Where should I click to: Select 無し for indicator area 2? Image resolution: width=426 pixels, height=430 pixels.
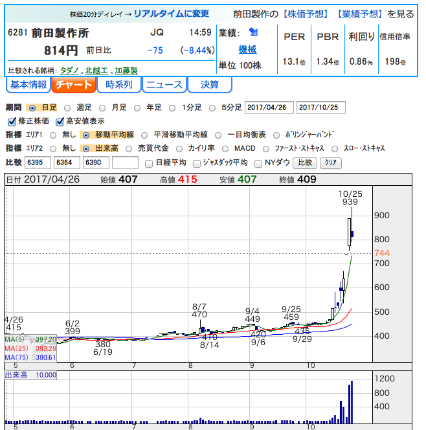53,149
